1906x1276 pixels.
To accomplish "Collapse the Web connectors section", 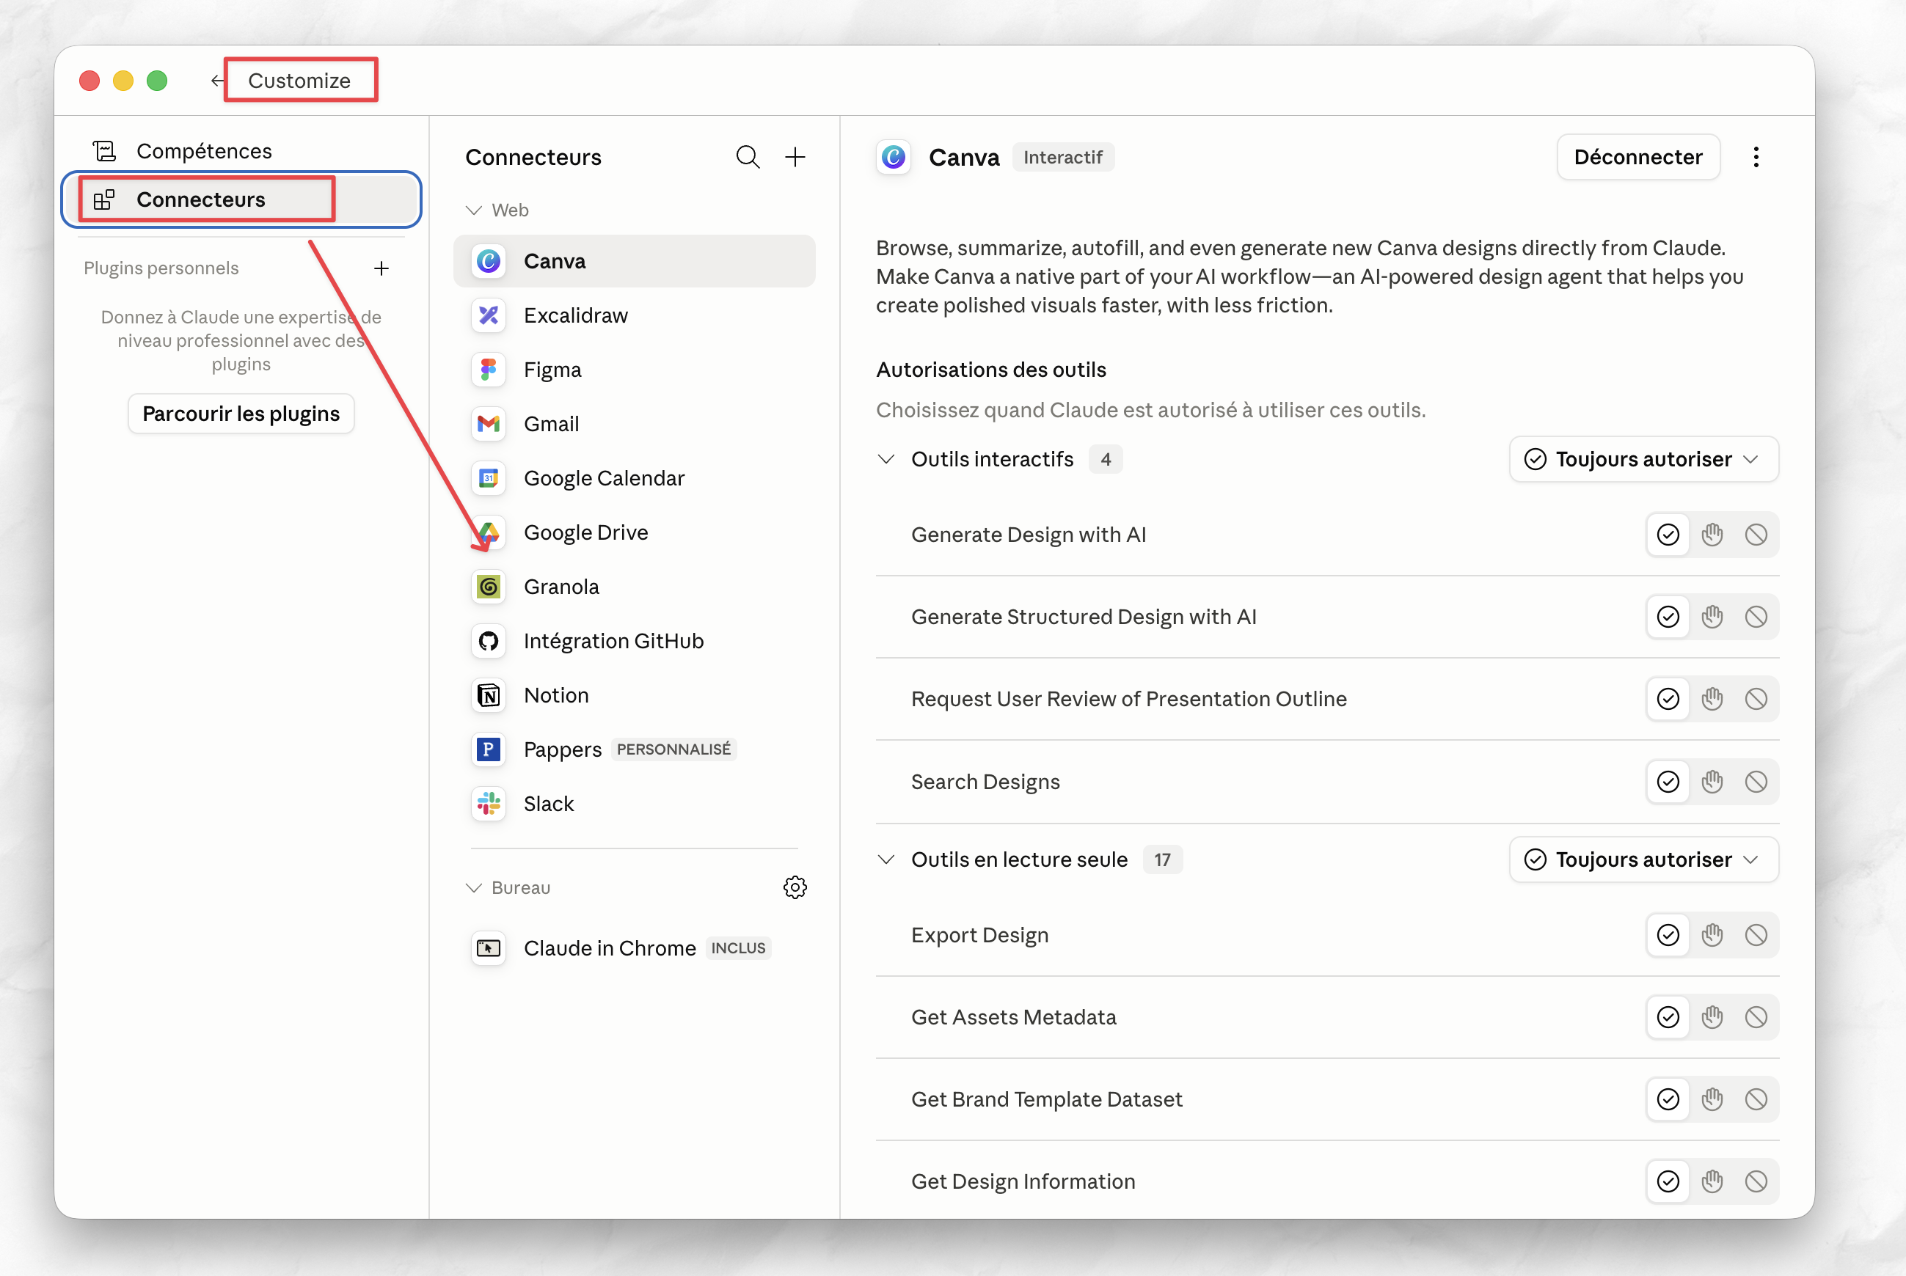I will click(473, 210).
